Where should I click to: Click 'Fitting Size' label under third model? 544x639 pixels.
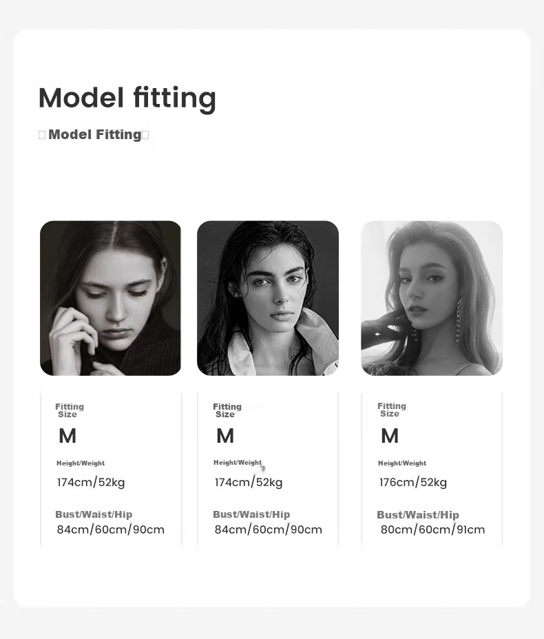[392, 410]
